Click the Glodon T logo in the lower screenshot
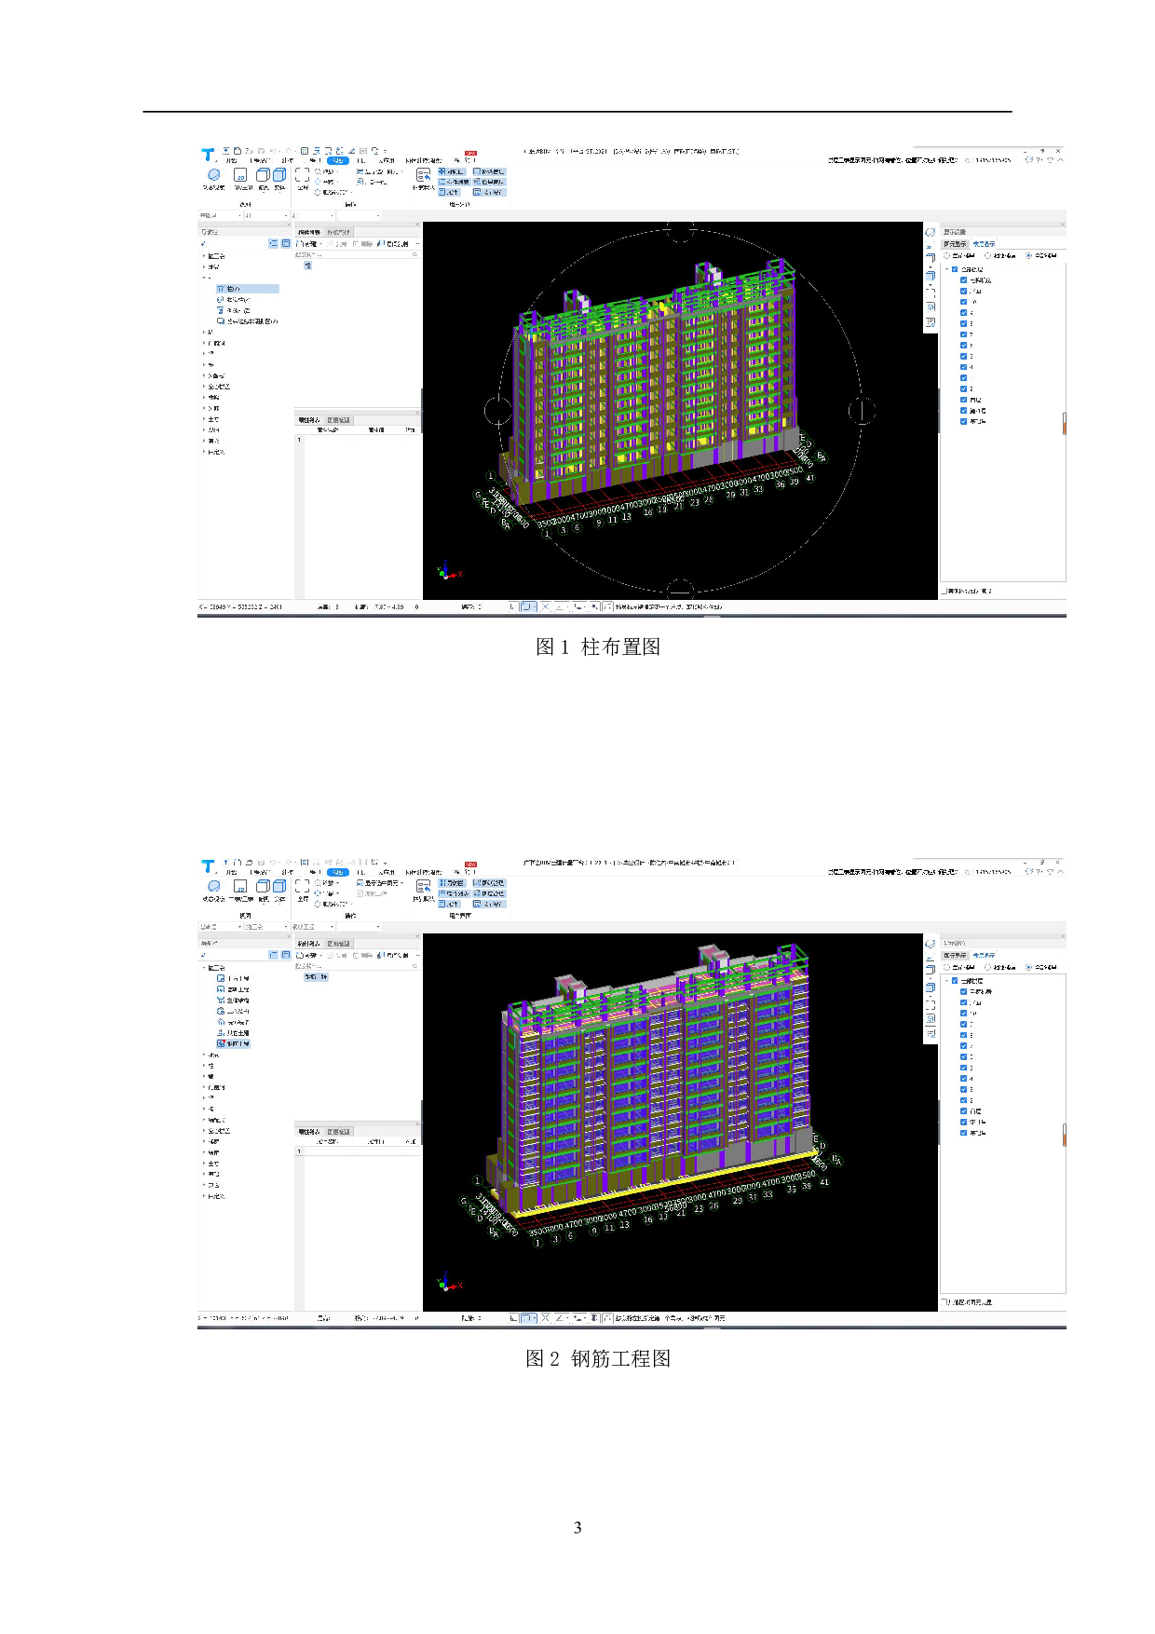The image size is (1155, 1634). click(x=208, y=866)
